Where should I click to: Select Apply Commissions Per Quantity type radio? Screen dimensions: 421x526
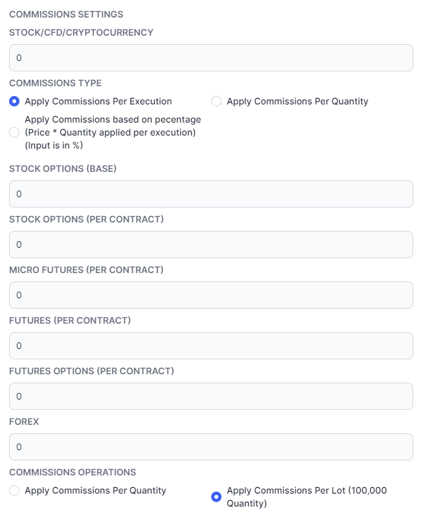[216, 101]
